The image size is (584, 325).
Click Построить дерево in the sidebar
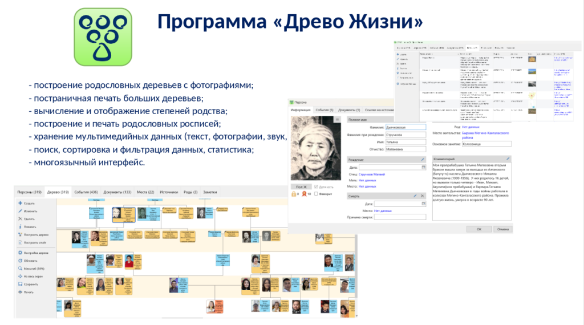tap(35, 234)
